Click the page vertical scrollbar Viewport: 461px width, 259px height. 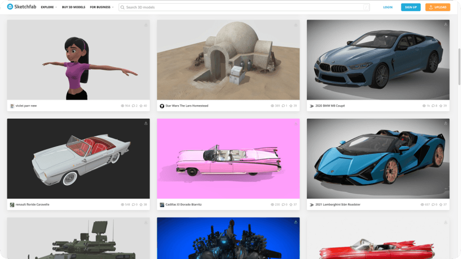coord(458,68)
